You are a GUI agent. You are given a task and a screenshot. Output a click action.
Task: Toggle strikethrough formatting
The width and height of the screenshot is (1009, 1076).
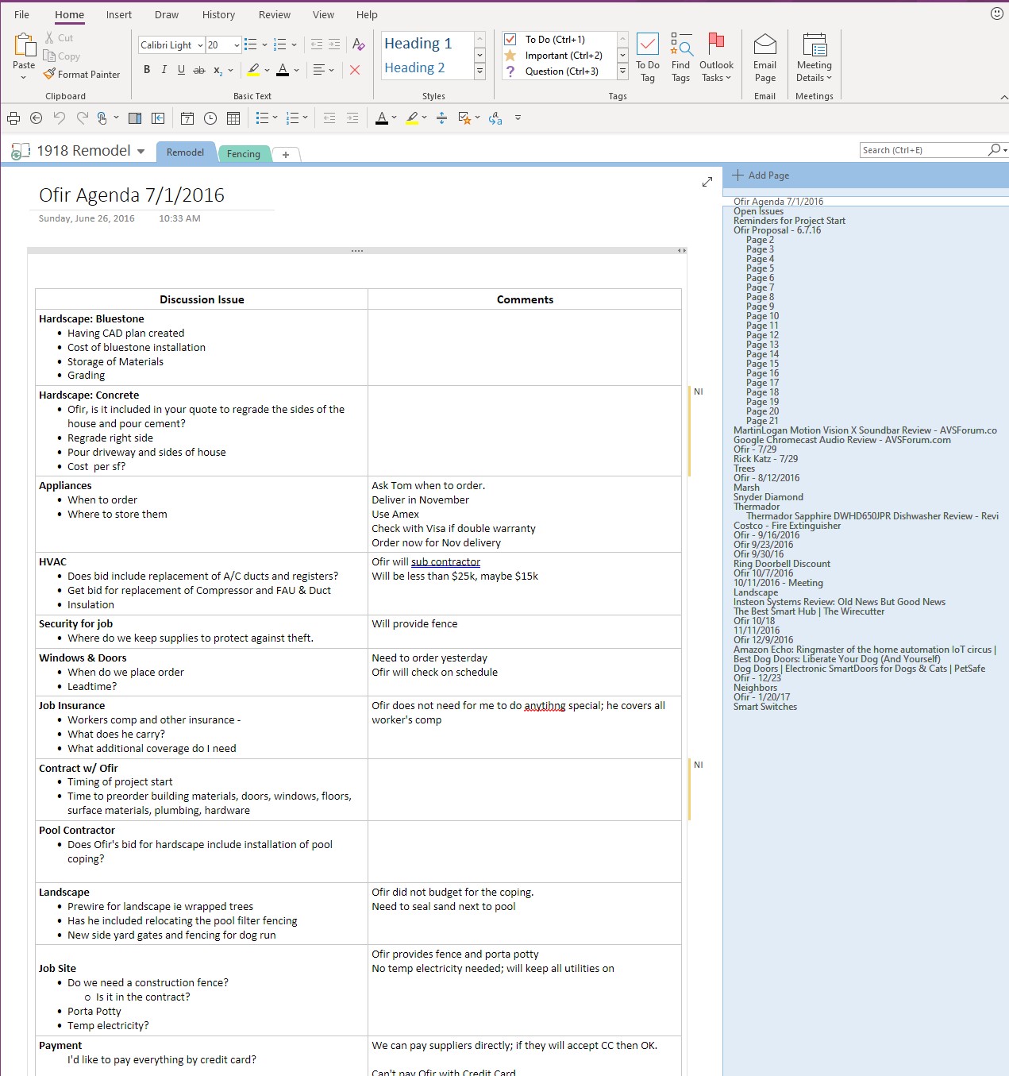click(198, 70)
